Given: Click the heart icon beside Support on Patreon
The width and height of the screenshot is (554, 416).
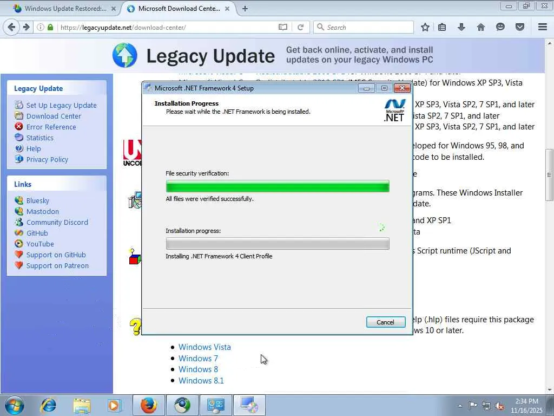Looking at the screenshot, I should 19,265.
